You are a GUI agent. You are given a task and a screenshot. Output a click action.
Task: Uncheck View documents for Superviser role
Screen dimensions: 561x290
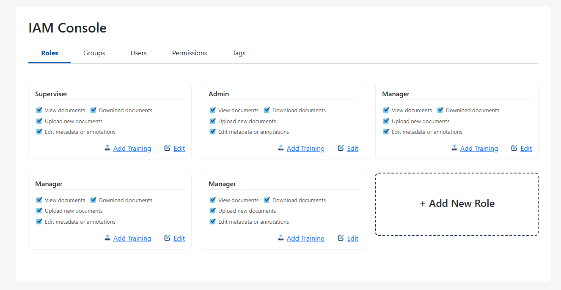pyautogui.click(x=39, y=110)
